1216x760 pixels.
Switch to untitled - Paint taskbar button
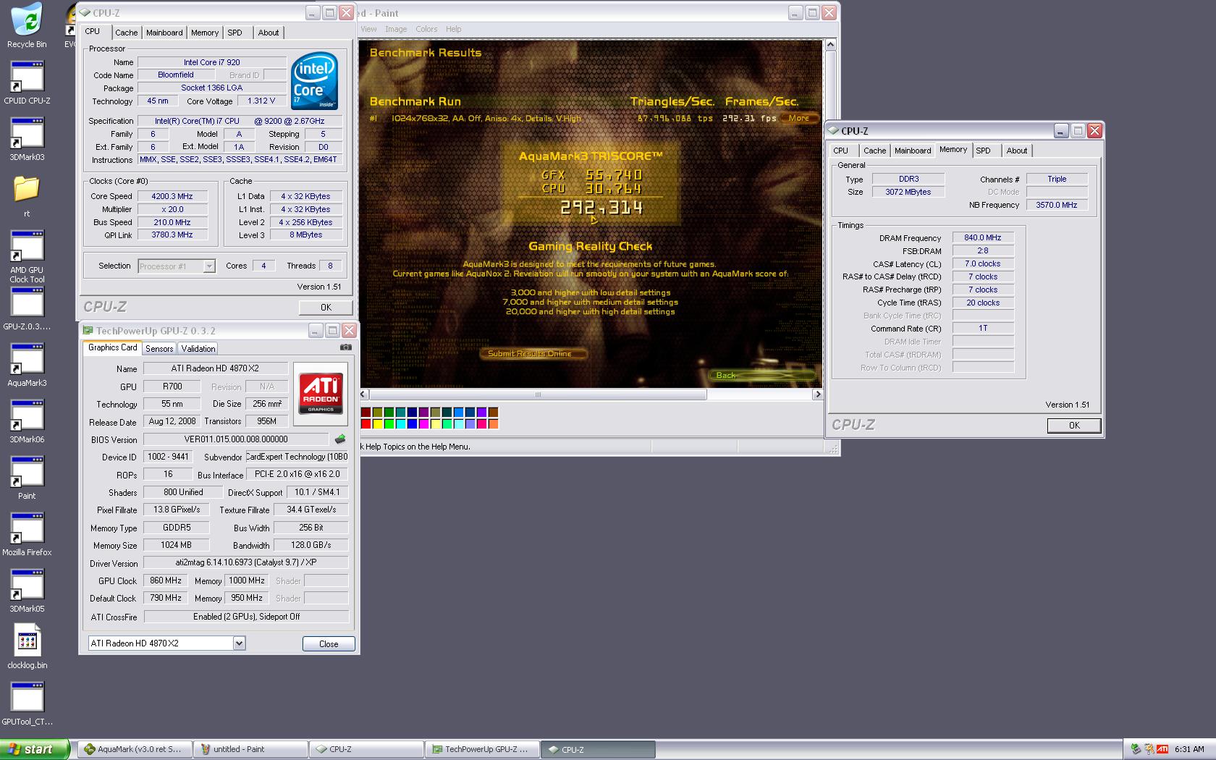point(250,749)
